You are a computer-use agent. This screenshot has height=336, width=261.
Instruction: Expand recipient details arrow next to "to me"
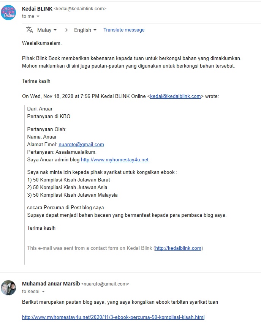[x=38, y=16]
